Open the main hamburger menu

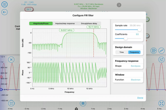coord(4,4)
